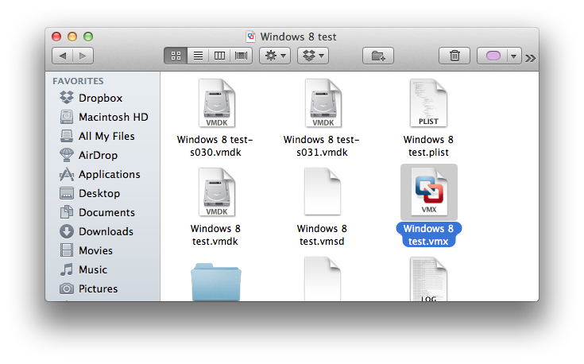Open the Dropbox toolbar dropdown
584x364 pixels.
pos(313,56)
